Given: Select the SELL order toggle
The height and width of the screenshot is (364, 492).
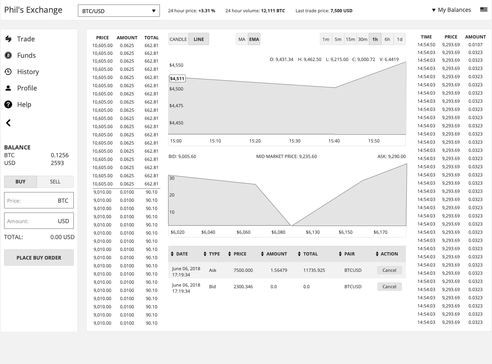Looking at the screenshot, I should [55, 182].
